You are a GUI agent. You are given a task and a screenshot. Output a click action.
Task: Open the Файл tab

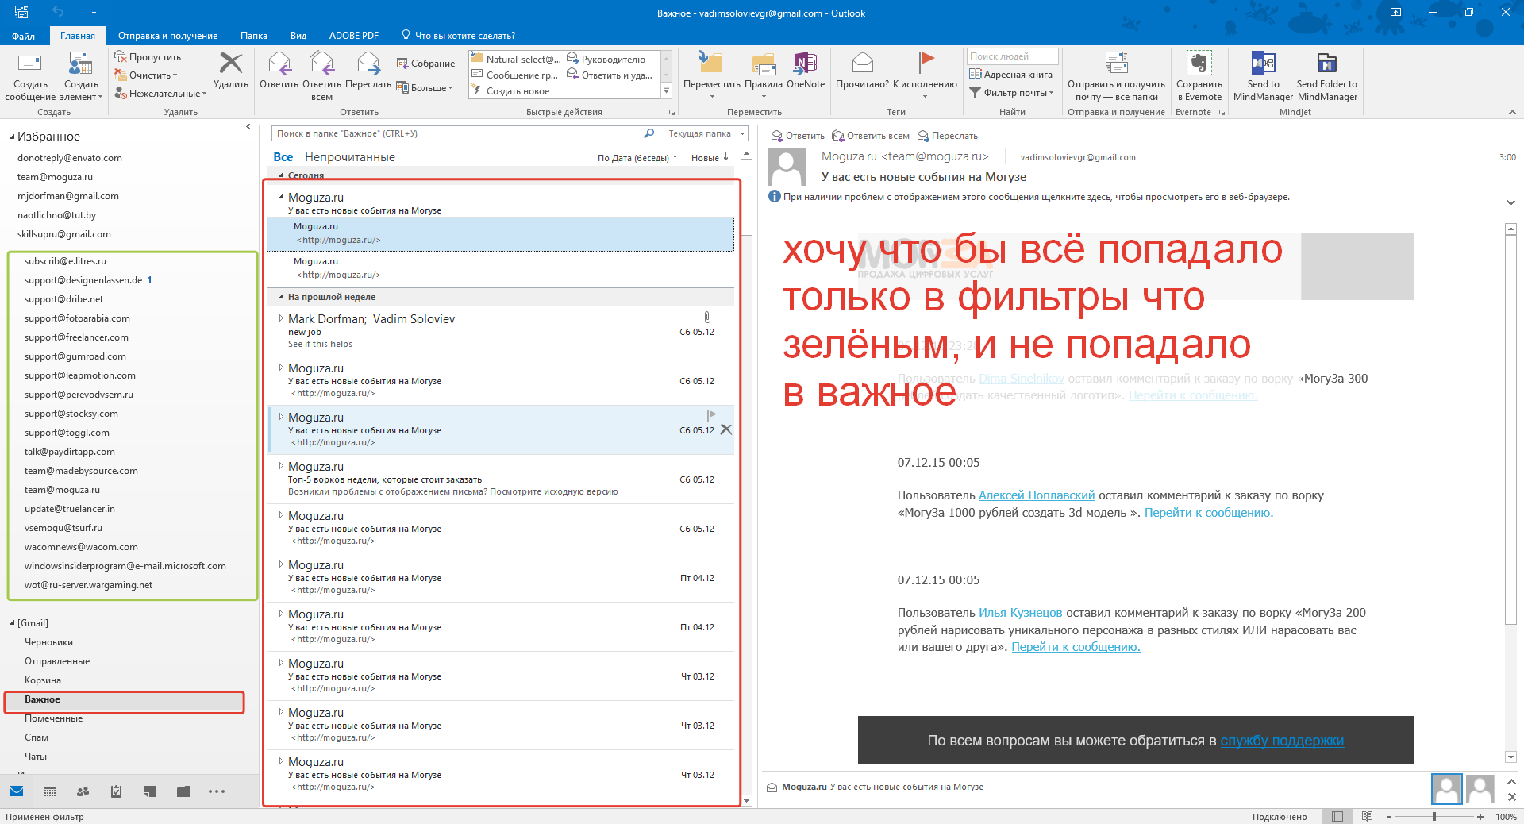(23, 36)
